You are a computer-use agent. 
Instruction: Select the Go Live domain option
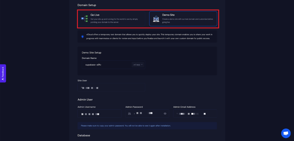click(113, 19)
